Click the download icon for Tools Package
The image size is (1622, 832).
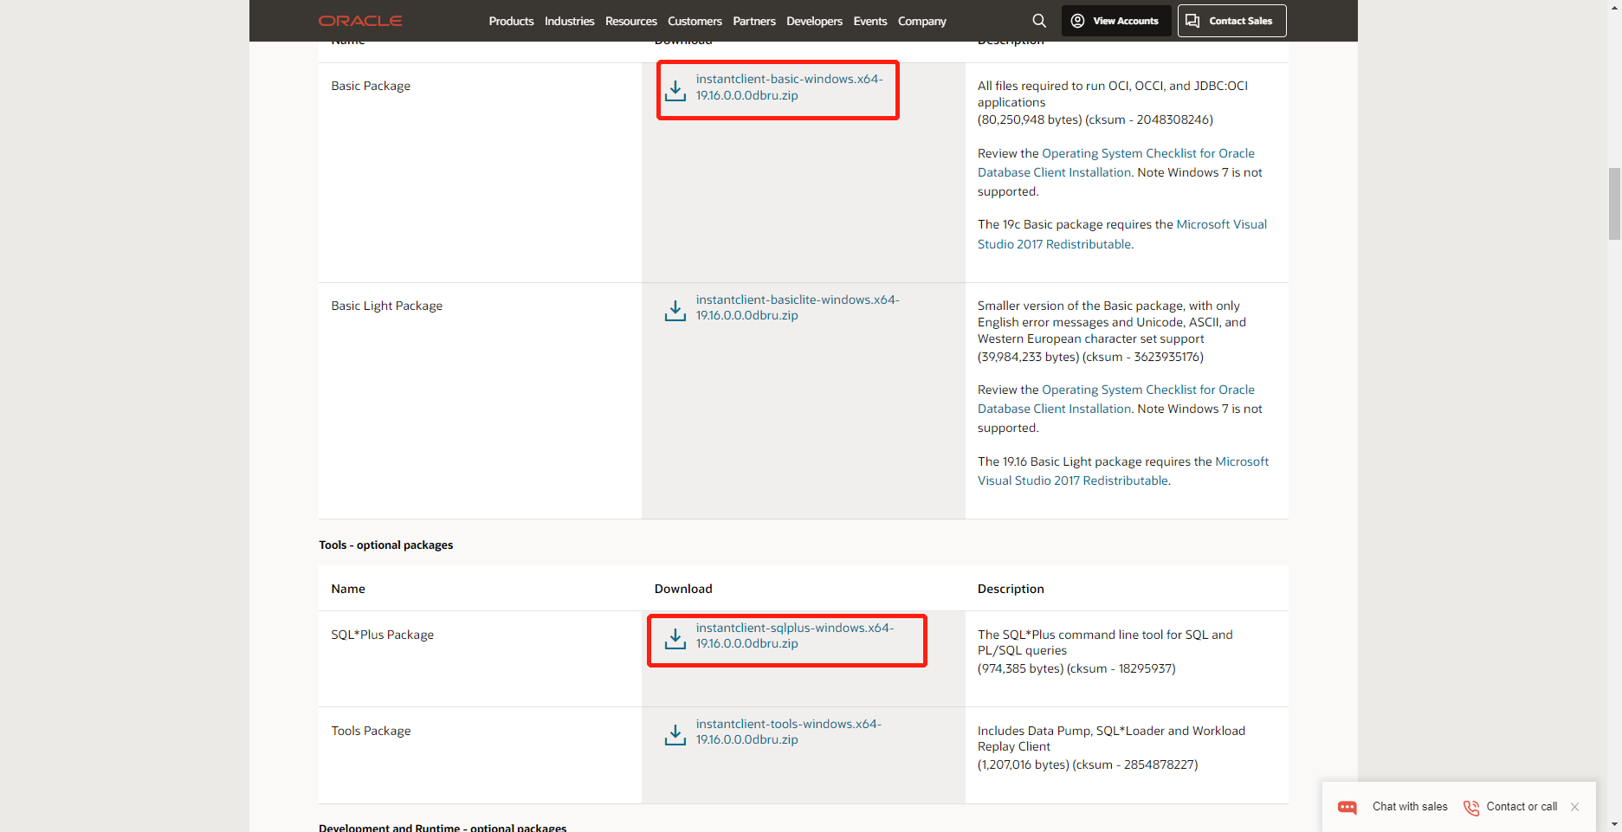click(675, 733)
